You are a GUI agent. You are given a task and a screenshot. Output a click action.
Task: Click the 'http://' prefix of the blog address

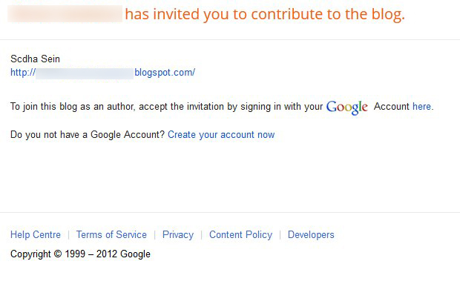click(23, 73)
